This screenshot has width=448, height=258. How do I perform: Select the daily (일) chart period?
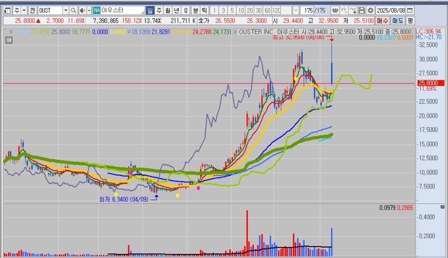[150, 11]
